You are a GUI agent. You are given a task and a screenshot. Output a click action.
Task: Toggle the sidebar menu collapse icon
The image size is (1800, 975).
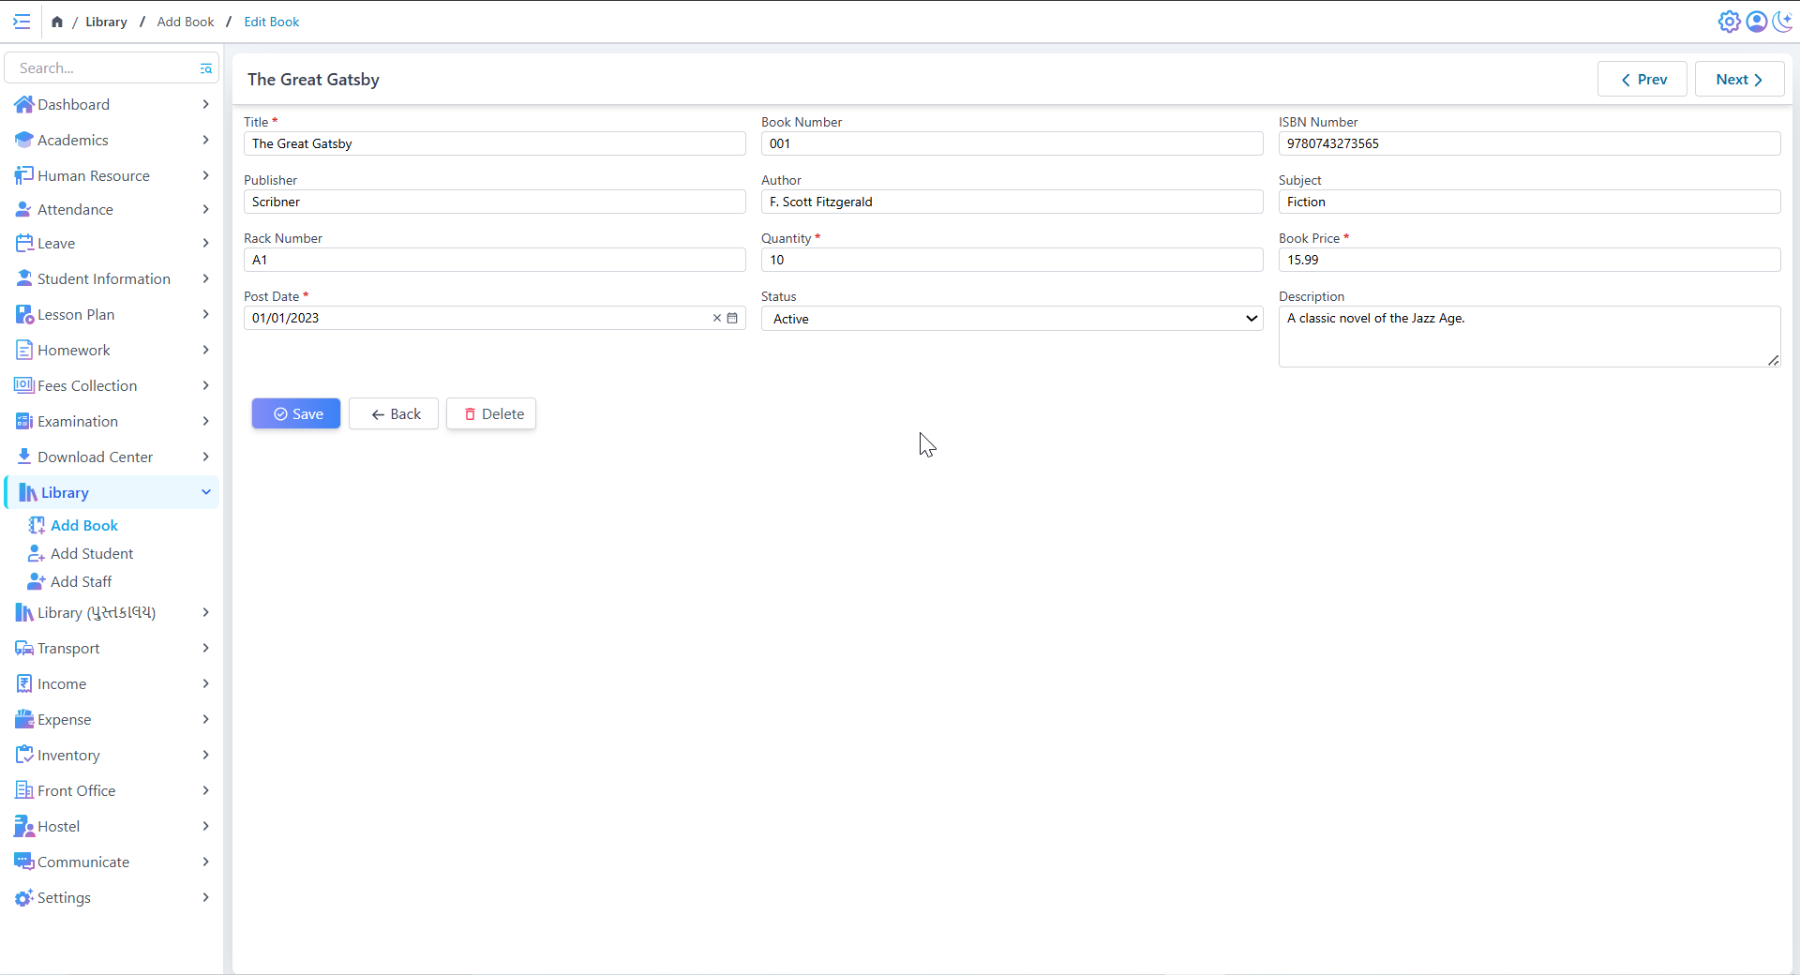(22, 22)
